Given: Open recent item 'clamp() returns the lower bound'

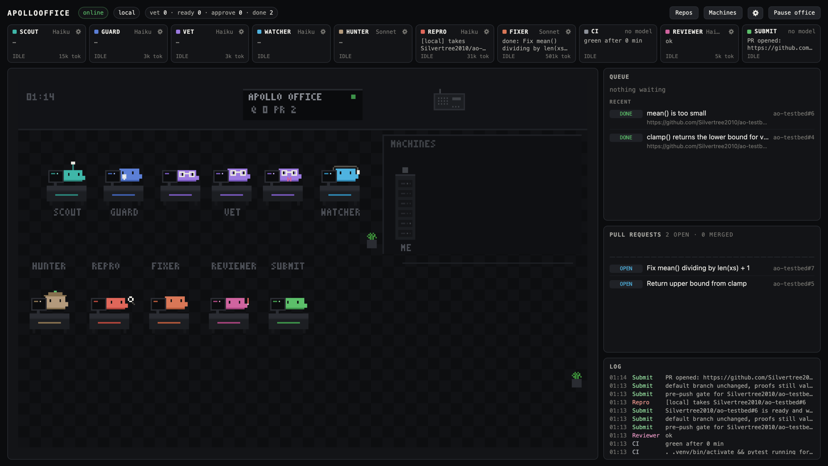Looking at the screenshot, I should pos(712,141).
